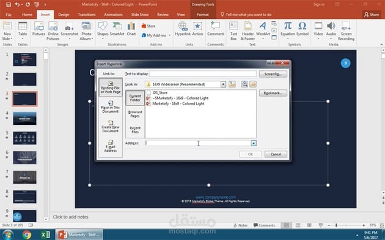Click the Share button

[x=372, y=15]
